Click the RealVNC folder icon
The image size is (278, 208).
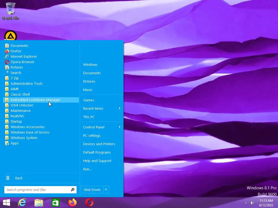7,116
